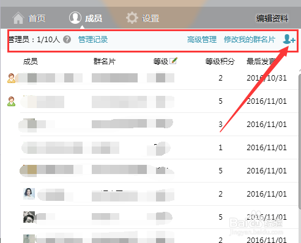
Task: Sort by the 成员 column header
Action: tap(31, 61)
